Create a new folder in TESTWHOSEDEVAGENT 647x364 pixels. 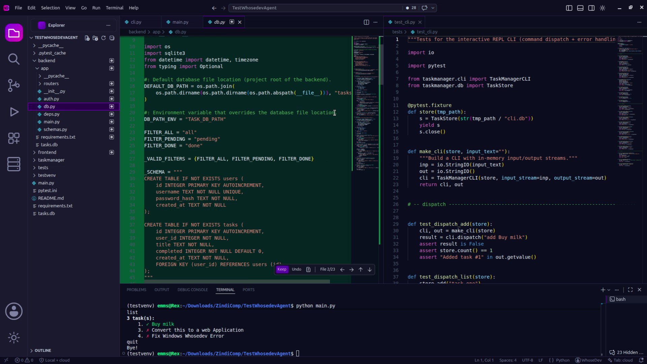[x=95, y=38]
